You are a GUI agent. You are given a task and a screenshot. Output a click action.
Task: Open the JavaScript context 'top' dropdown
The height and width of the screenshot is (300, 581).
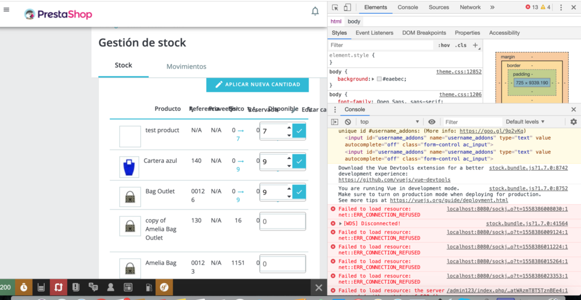[x=389, y=122]
